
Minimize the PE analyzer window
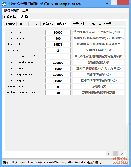coord(107,3)
